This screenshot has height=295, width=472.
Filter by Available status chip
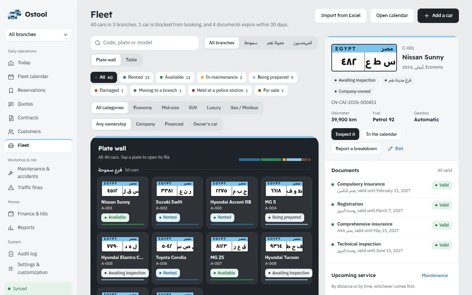pos(175,77)
